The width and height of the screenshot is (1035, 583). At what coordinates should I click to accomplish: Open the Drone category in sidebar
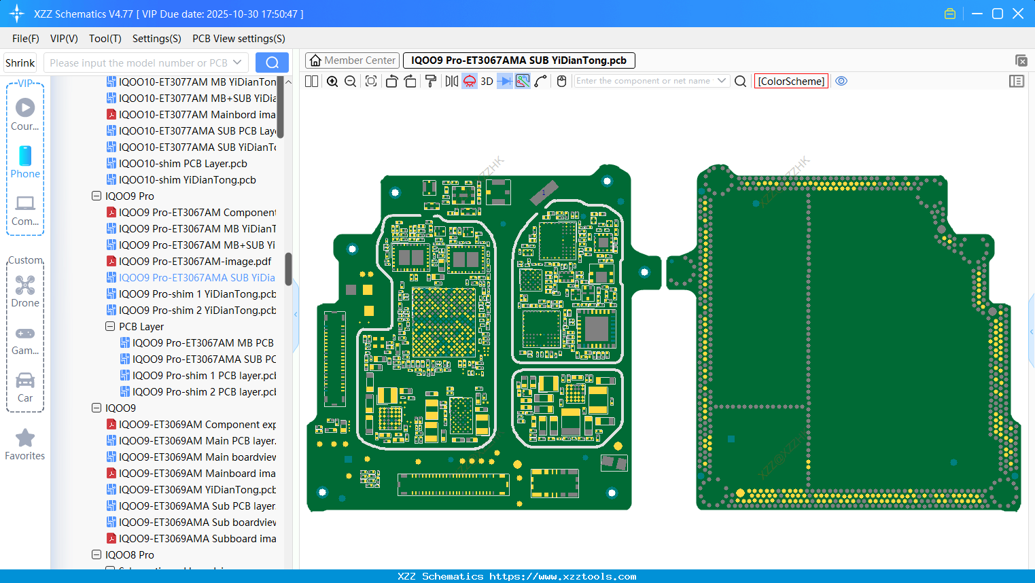tap(25, 291)
